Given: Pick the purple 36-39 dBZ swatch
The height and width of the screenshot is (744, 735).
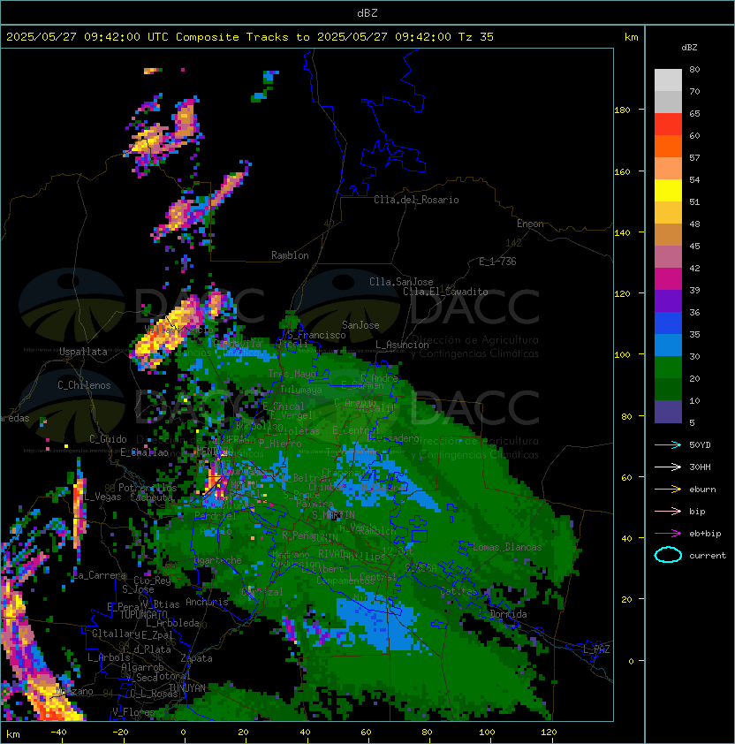Looking at the screenshot, I should pyautogui.click(x=668, y=301).
